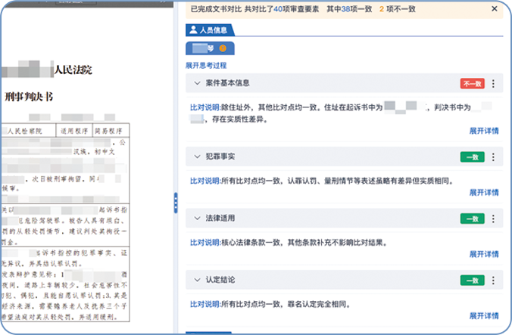Click comparison note mentioning 认罪认罚、量刑情节
Screen dimensions: 512x335
pyautogui.click(x=322, y=181)
